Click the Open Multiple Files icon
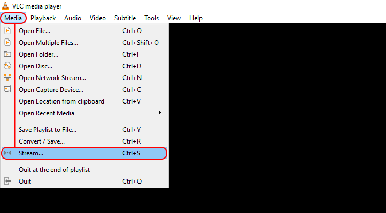 [7, 43]
